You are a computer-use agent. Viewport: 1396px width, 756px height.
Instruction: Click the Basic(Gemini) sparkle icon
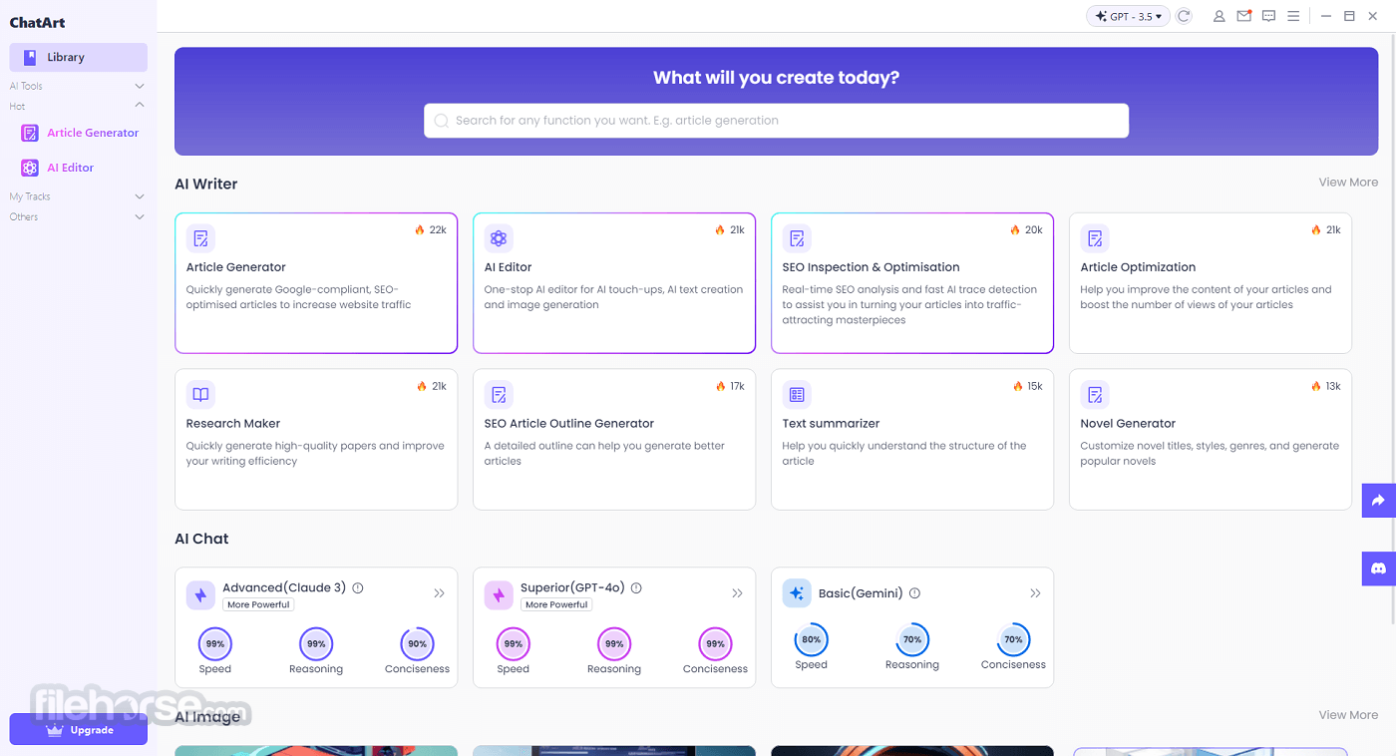click(x=797, y=593)
